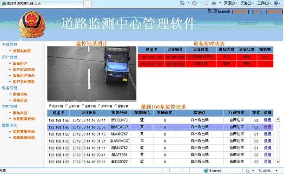Open the Home button dropdown arrow
This screenshot has width=284, height=174.
click(188, 3)
